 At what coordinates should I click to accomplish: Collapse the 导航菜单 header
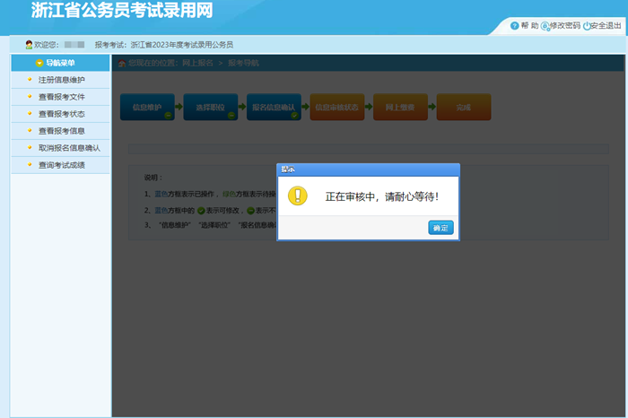(60, 63)
